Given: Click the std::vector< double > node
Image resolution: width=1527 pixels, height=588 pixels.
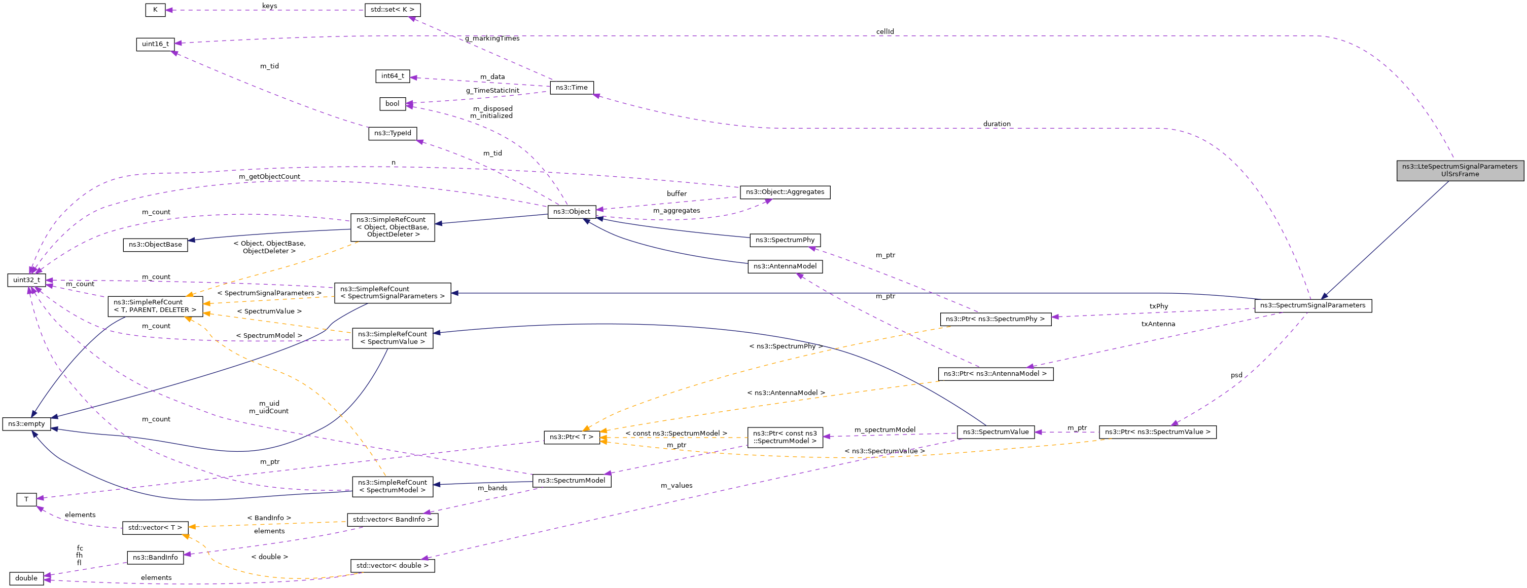Looking at the screenshot, I should click(x=393, y=566).
